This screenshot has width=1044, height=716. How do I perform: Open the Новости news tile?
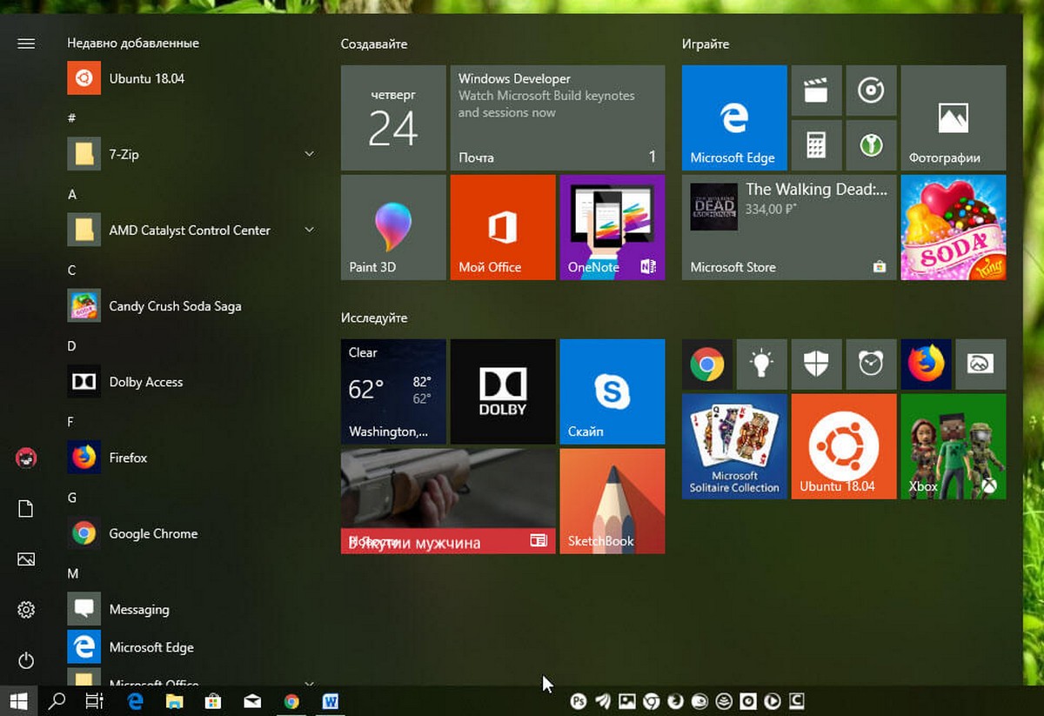(x=448, y=501)
